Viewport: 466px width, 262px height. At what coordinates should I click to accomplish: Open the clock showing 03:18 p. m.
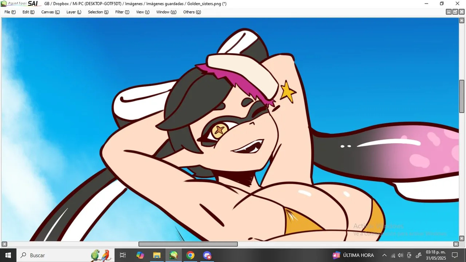coord(436,255)
